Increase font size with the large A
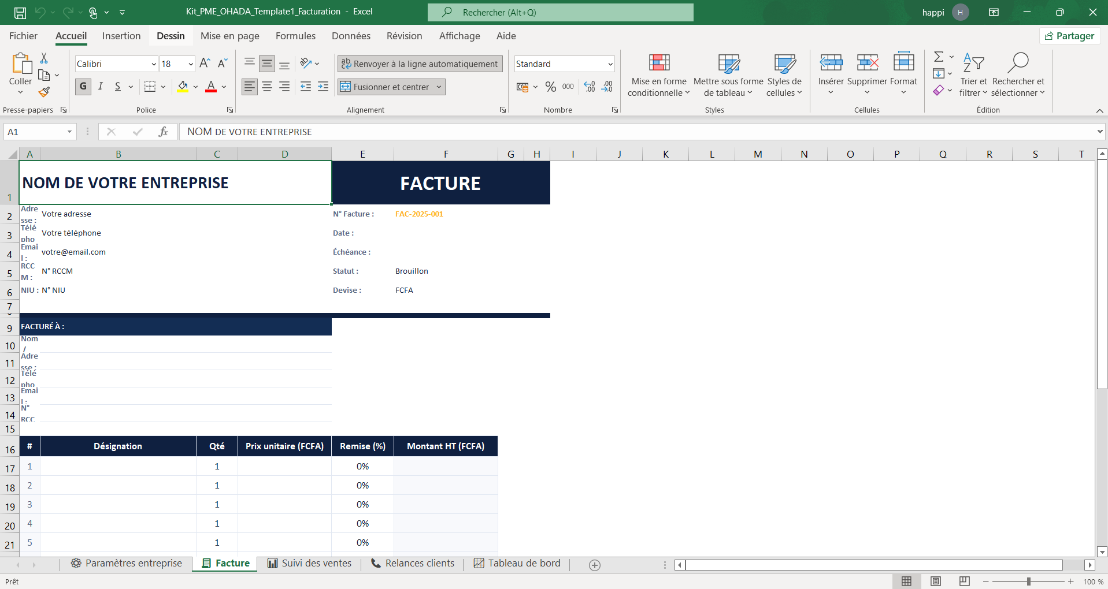 (205, 64)
